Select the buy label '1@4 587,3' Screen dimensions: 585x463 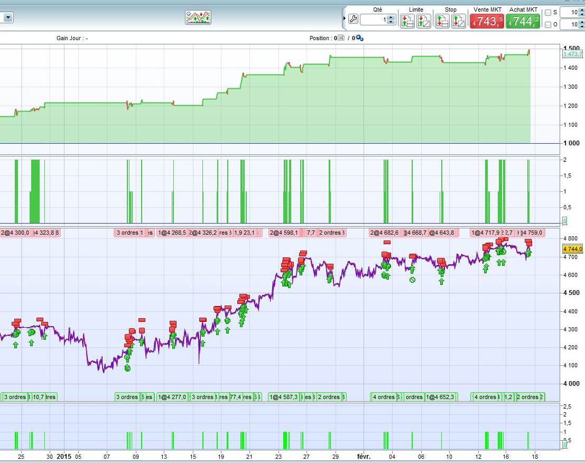pos(284,397)
